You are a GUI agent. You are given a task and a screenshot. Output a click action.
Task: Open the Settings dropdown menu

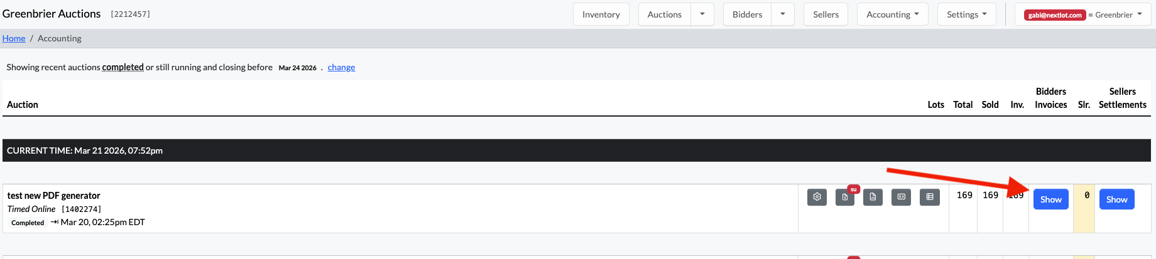tap(967, 14)
